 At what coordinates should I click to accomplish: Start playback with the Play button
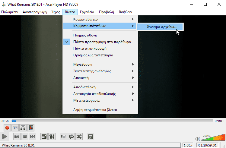5,137
